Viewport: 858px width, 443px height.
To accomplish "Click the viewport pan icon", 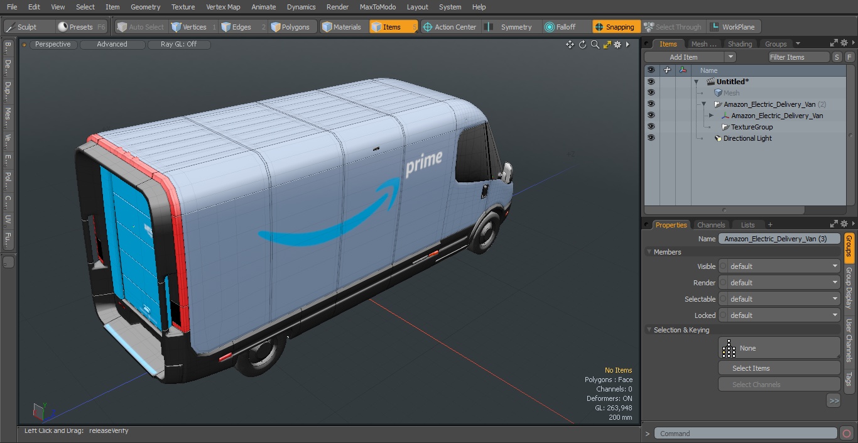I will coord(570,45).
